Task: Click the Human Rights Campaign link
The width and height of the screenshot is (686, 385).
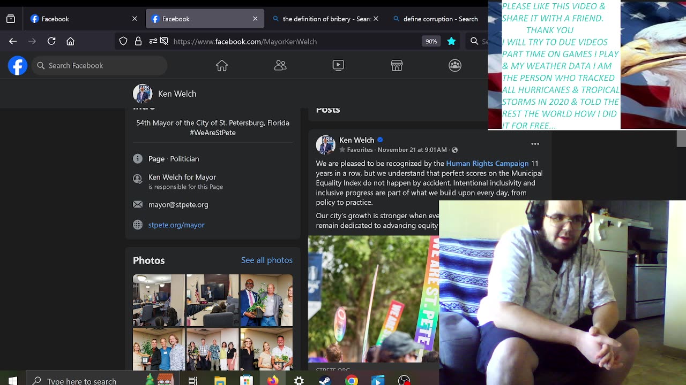Action: click(487, 163)
